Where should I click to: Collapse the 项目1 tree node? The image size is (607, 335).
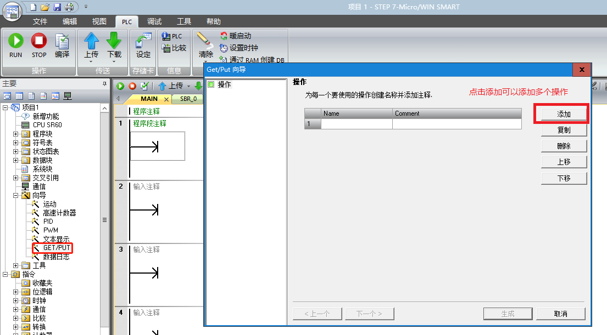pos(5,107)
